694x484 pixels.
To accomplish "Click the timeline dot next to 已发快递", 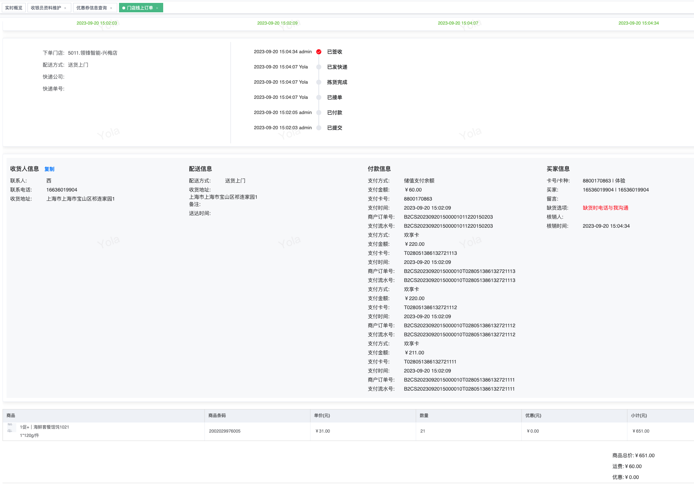I will click(x=319, y=67).
